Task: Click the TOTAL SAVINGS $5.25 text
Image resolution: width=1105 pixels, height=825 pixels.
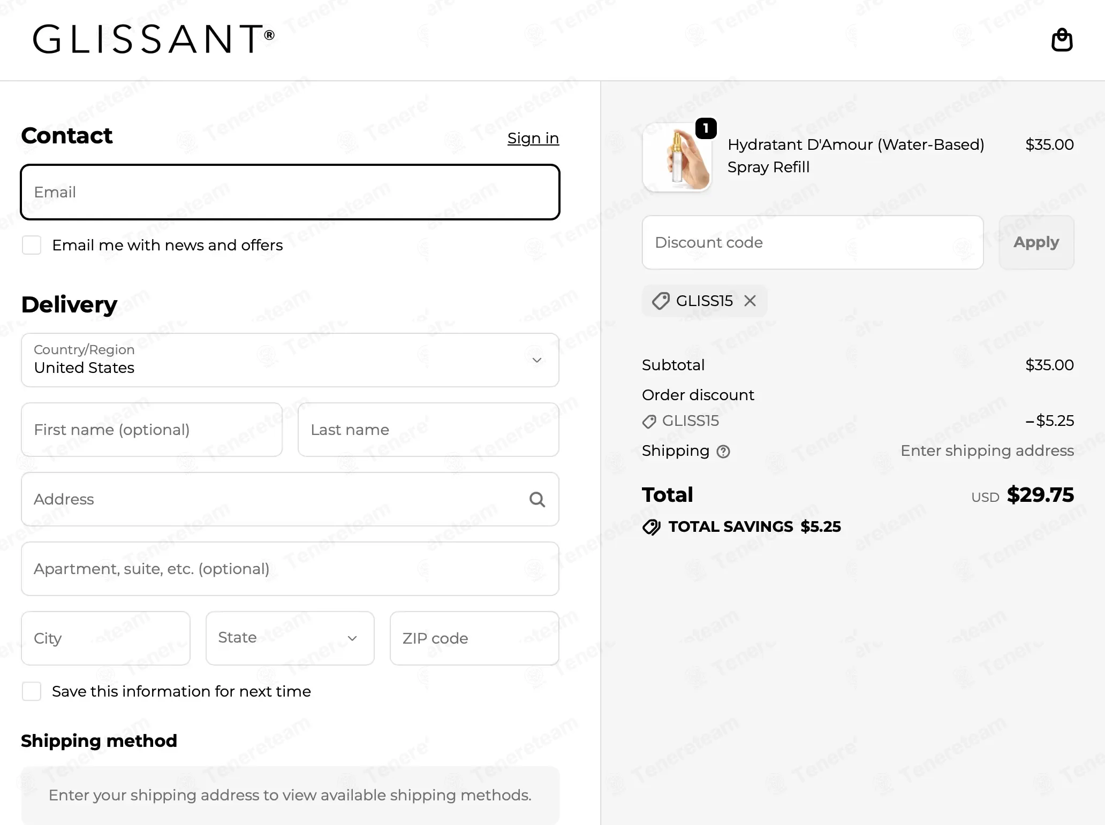Action: pyautogui.click(x=755, y=526)
